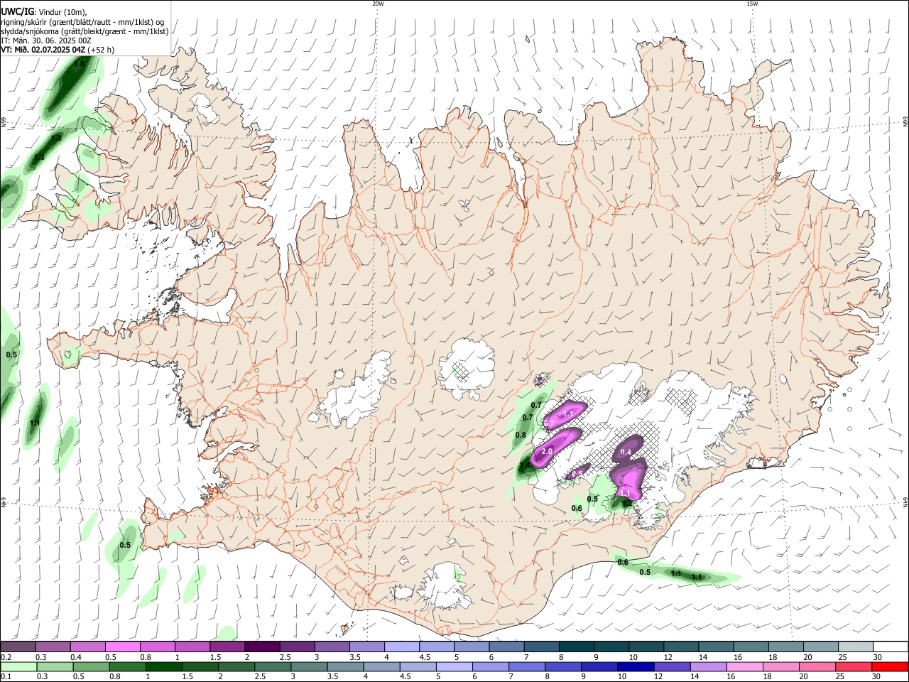The width and height of the screenshot is (909, 682).
Task: Select the pale lavender snow swatch at 4
Action: (x=401, y=646)
